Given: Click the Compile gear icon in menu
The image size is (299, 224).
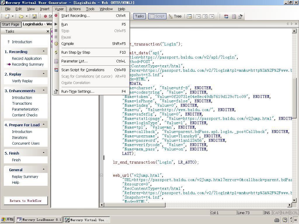Looking at the screenshot, I should (56, 44).
